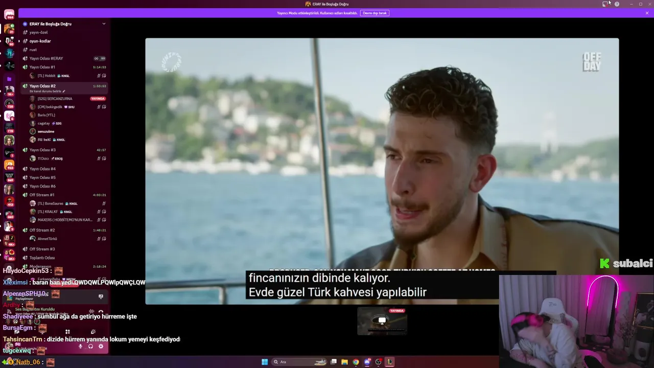Click user MAXERS in Off Stream #1
Screen dimensions: 654x368
click(x=68, y=220)
